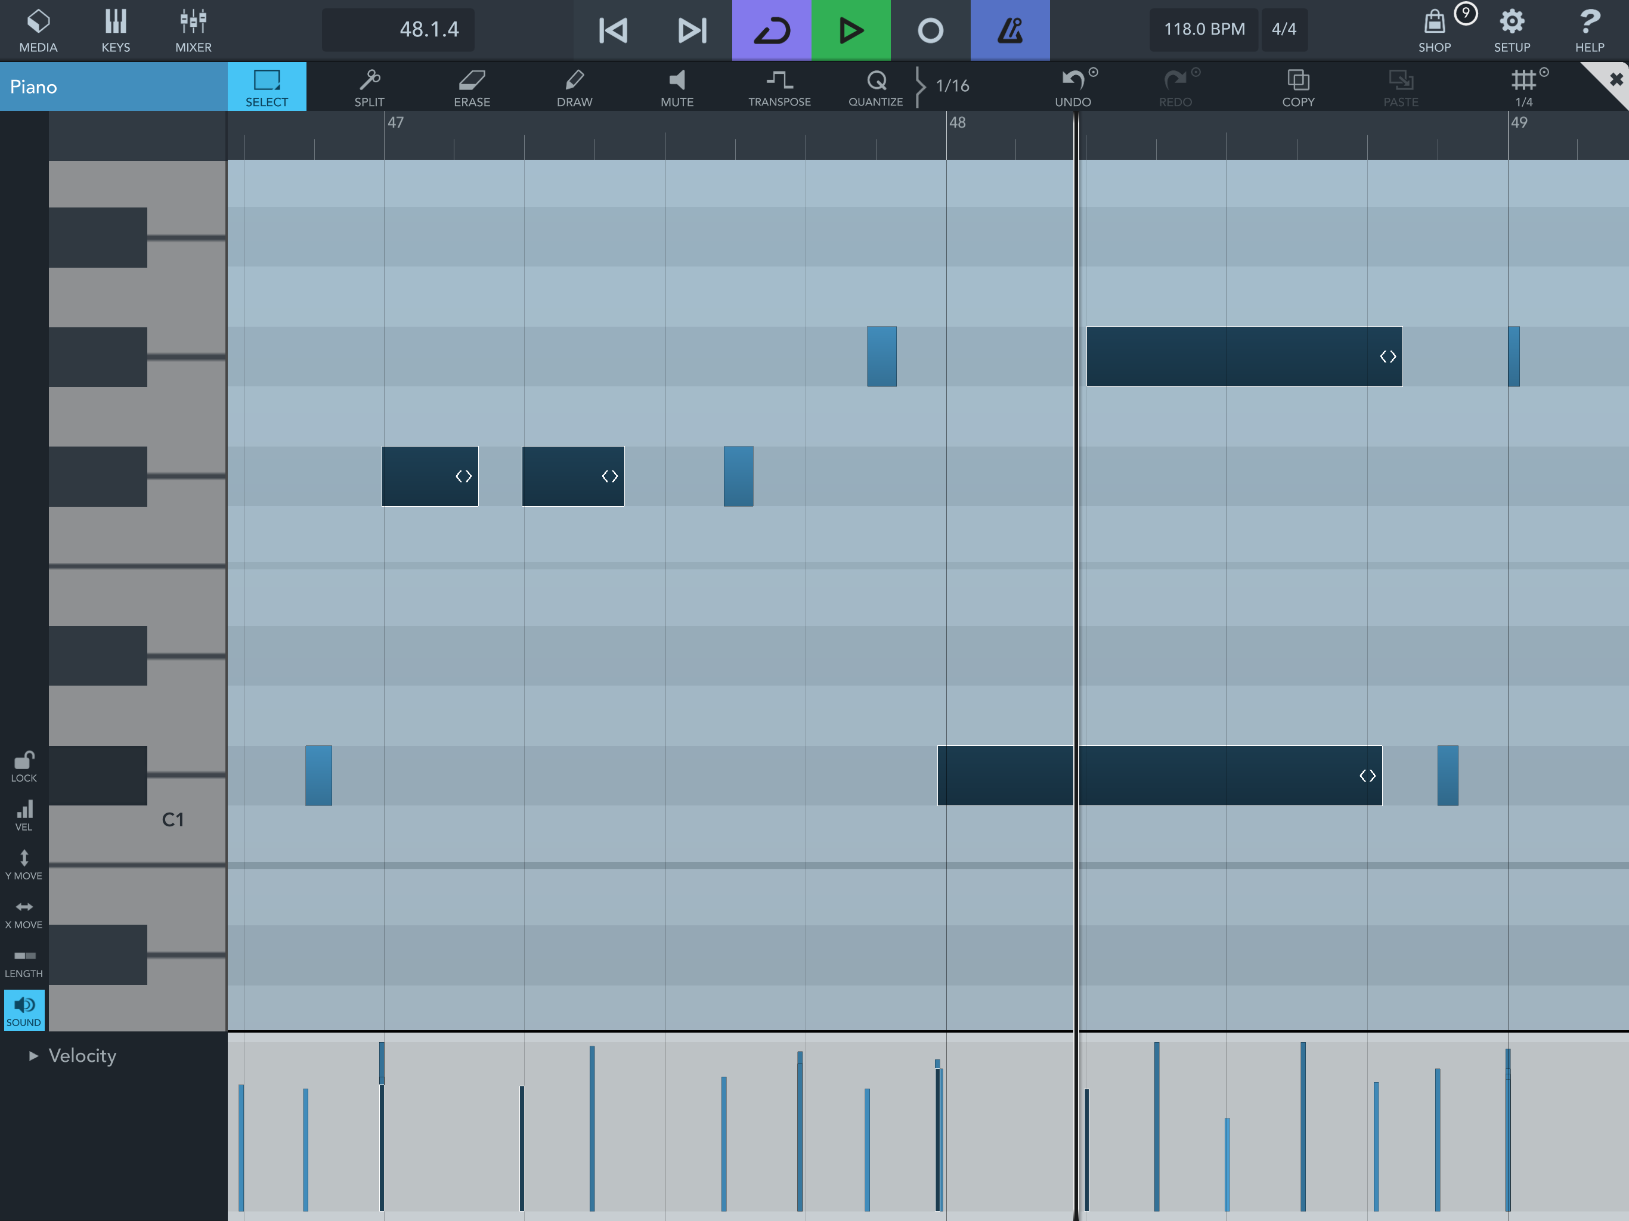Open the Transpose tool
The height and width of the screenshot is (1221, 1629).
pyautogui.click(x=779, y=87)
